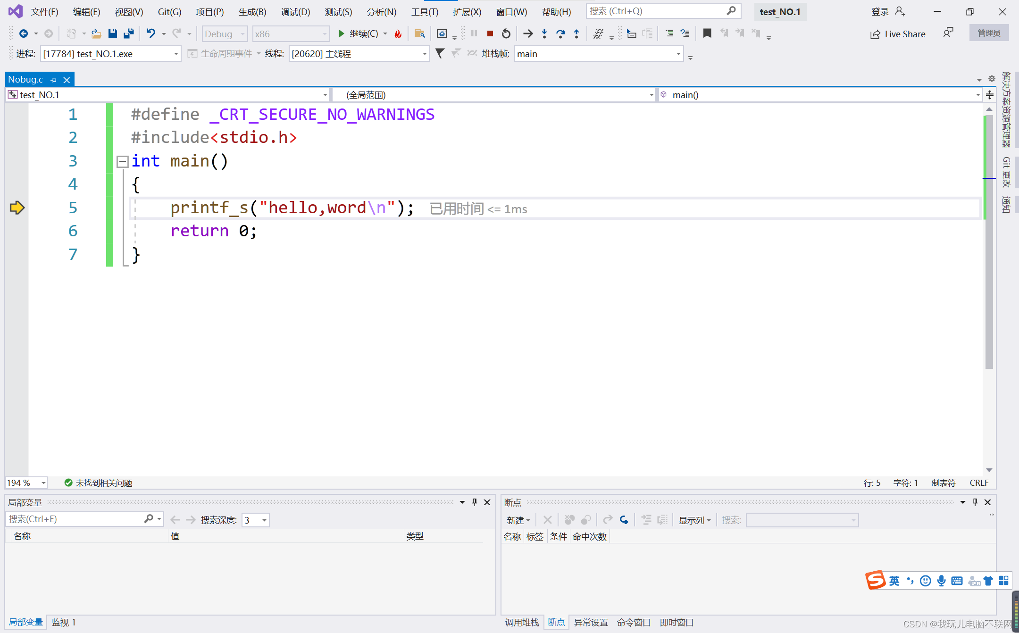Click the Stop Debugging red square
This screenshot has height=633, width=1019.
coord(490,33)
